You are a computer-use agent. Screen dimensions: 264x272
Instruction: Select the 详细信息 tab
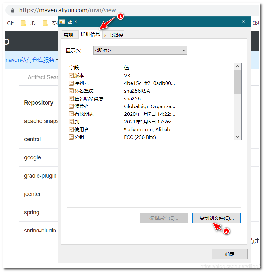(x=90, y=34)
